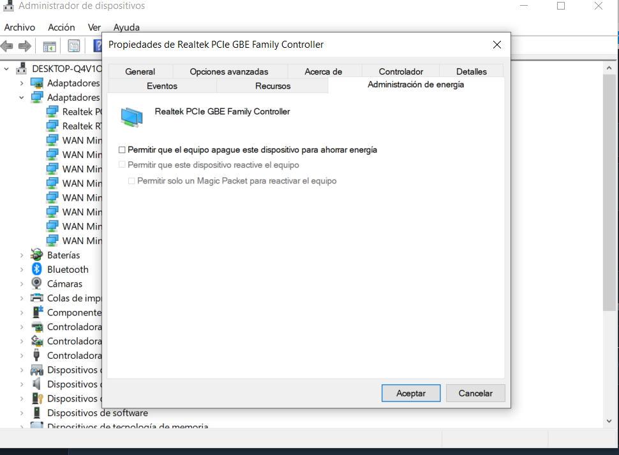The image size is (619, 455).
Task: Click the Aceptar button
Action: pos(411,393)
